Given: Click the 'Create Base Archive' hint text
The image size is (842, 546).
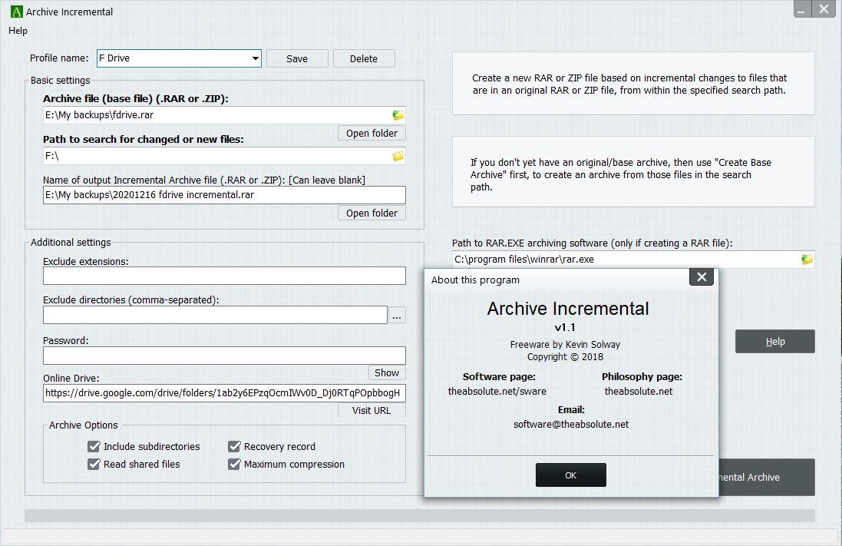Looking at the screenshot, I should [621, 174].
